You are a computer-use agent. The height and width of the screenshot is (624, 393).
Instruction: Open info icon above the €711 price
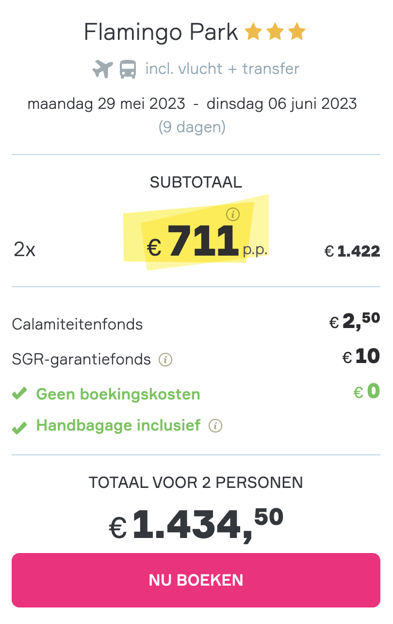[233, 214]
